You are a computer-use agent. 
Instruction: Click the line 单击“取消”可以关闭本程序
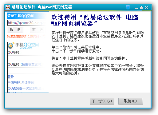pos(77,47)
